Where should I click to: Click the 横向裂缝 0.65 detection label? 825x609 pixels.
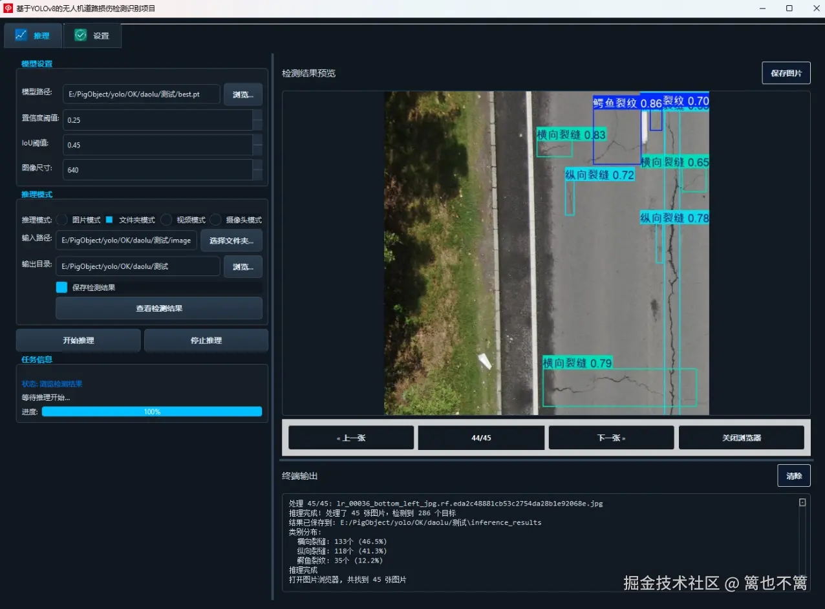(x=674, y=162)
